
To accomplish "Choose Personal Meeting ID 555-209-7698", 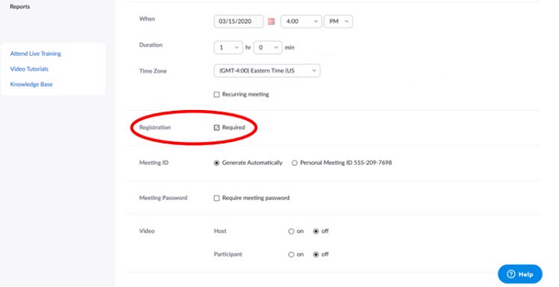I will point(295,163).
